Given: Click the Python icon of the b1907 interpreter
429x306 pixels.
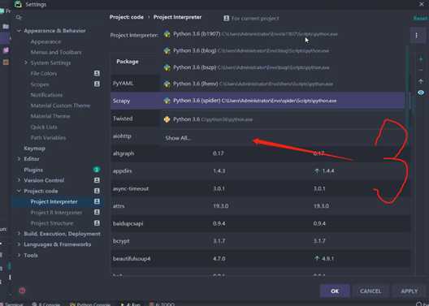Looking at the screenshot, I should click(x=167, y=34).
